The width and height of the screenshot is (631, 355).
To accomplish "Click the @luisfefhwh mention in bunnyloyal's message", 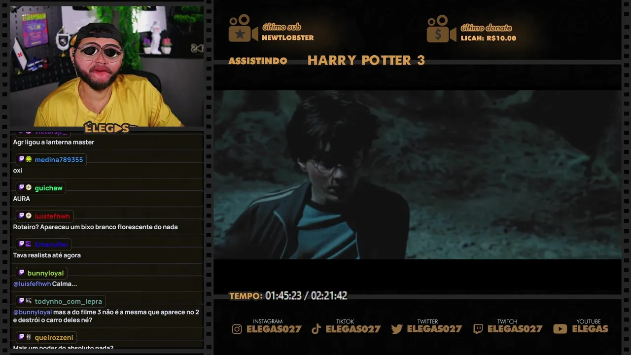I will (x=32, y=284).
